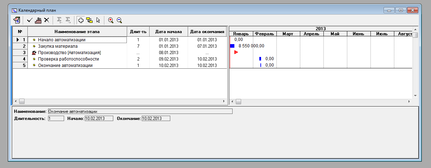Click the table horizontal scrollbar thumb

22,101
